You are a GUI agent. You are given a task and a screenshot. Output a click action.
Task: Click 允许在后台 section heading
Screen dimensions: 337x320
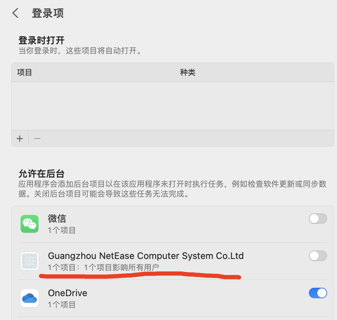tap(42, 174)
